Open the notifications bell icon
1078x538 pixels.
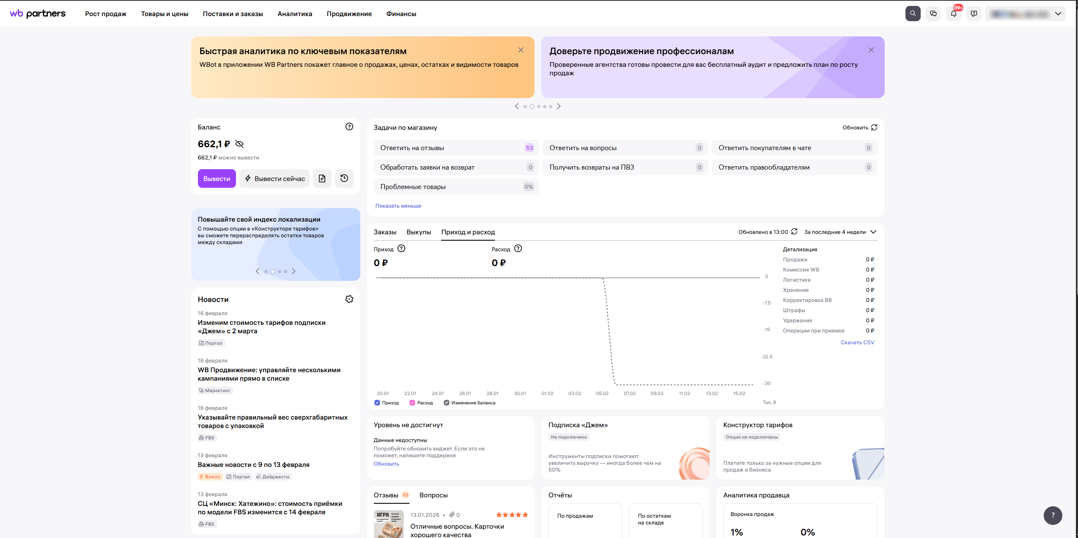[953, 14]
